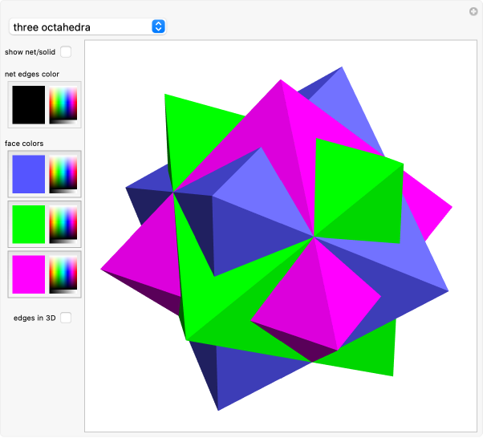
Task: Open the spectrum picker beside the magenta swatch
Action: pos(63,274)
